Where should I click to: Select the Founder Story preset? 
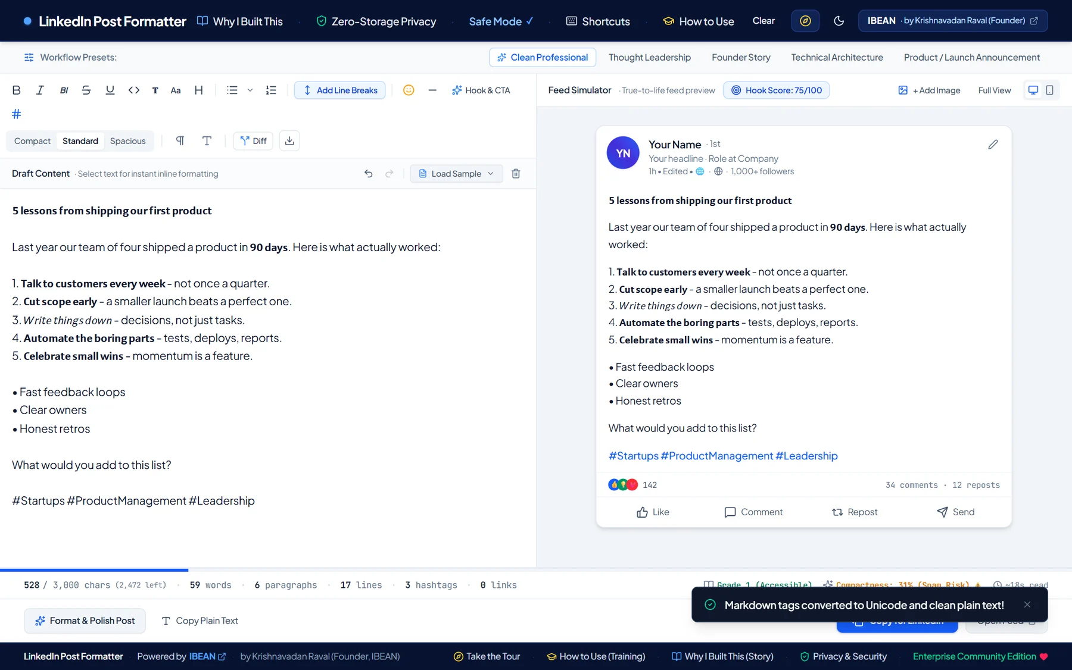pyautogui.click(x=741, y=57)
